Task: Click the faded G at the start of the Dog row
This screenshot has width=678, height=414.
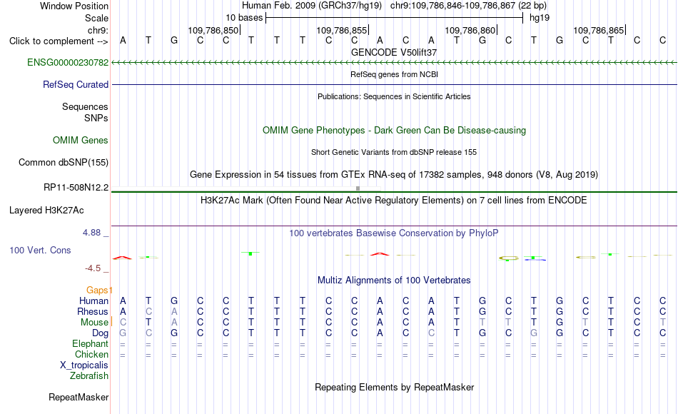Action: (123, 333)
